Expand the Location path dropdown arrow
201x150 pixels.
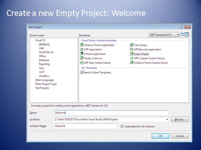tap(167, 119)
